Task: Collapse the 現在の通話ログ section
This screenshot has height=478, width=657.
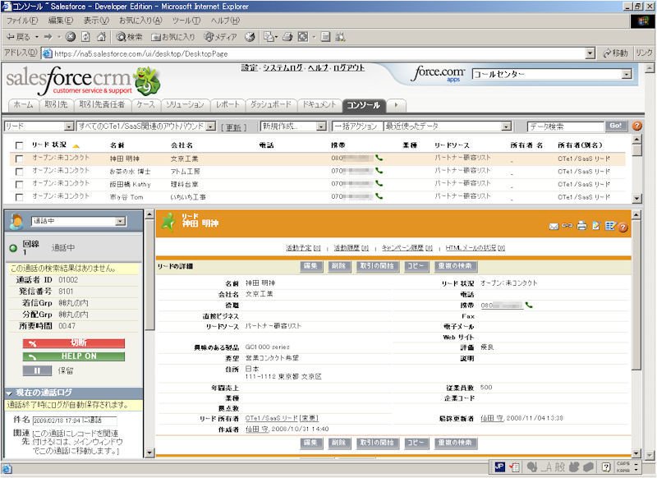Action: [x=9, y=393]
